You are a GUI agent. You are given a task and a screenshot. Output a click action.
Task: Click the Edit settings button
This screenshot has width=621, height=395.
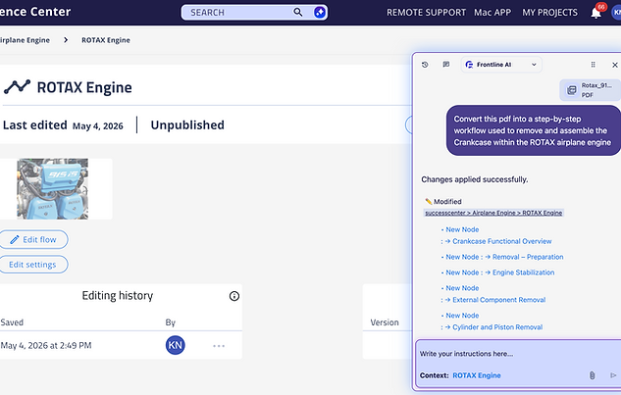[x=32, y=265]
